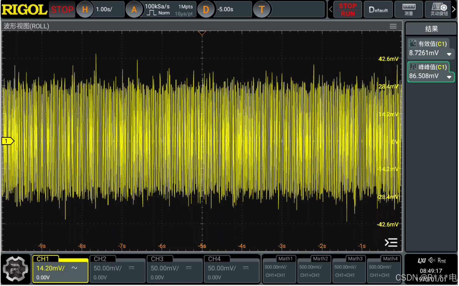Click the 100kSa/s sample rate
The height and width of the screenshot is (286, 459).
pos(157,6)
